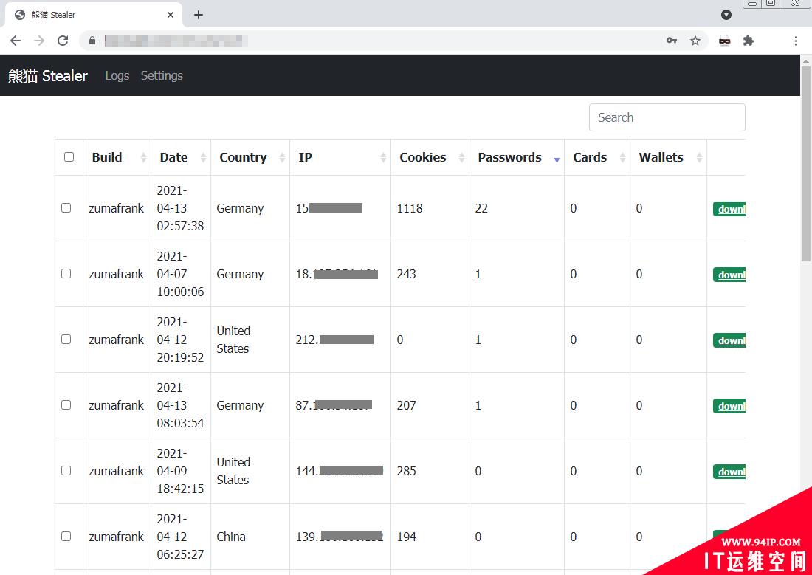
Task: Click the date 2021-04-12 06:25:27
Action: 180,537
